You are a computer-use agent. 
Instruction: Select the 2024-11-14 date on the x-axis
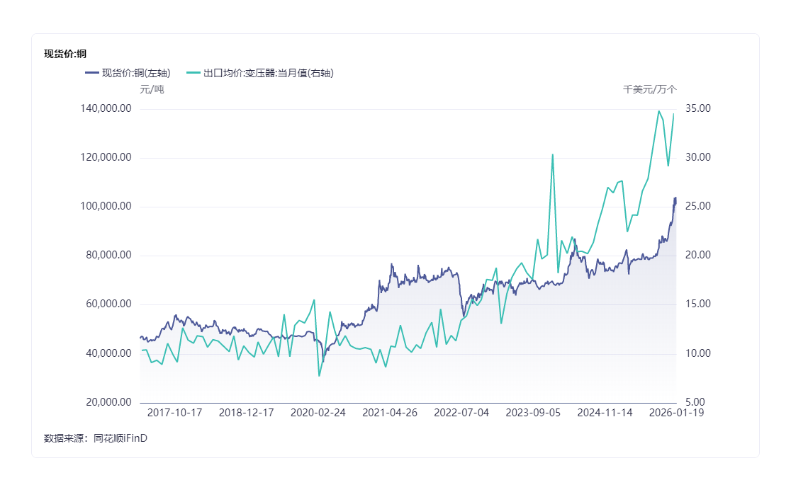(x=605, y=413)
